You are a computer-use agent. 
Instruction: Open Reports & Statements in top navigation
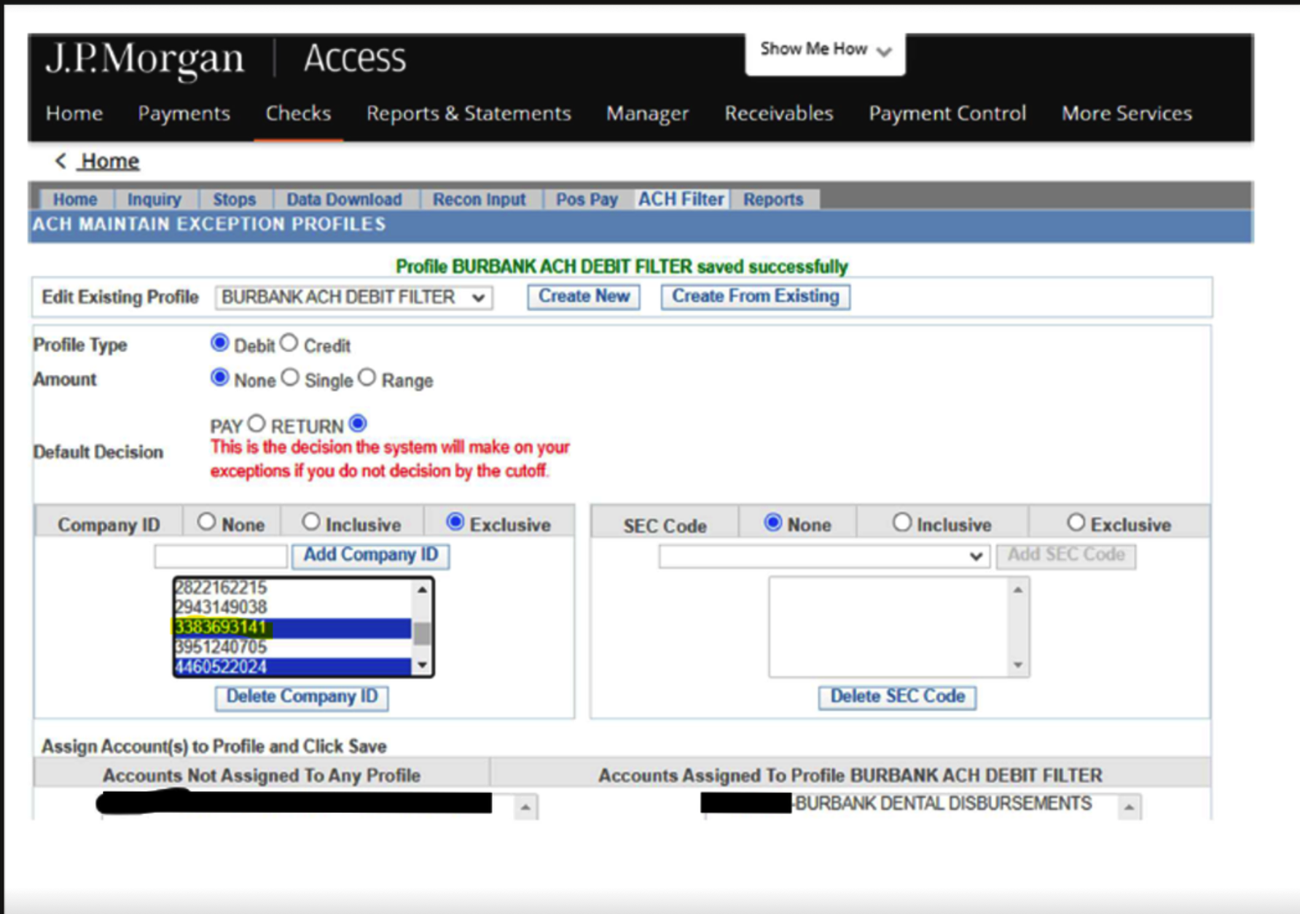pos(469,113)
